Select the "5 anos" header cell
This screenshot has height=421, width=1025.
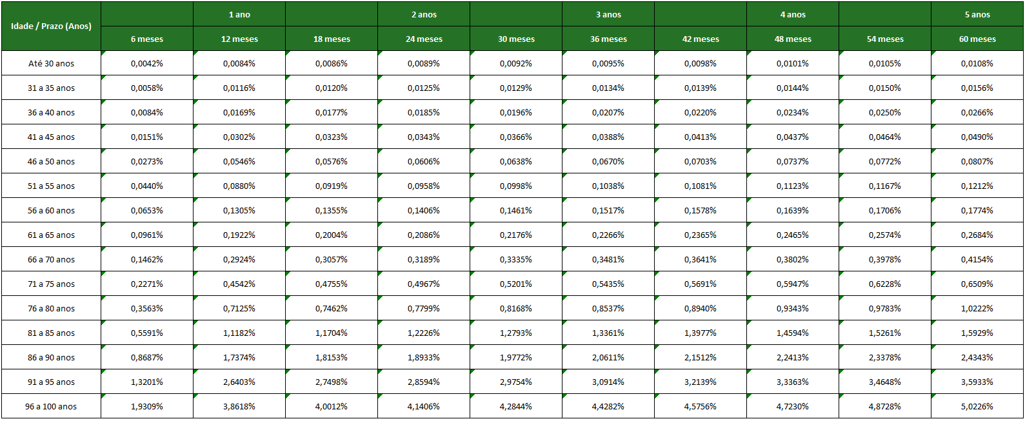click(977, 14)
